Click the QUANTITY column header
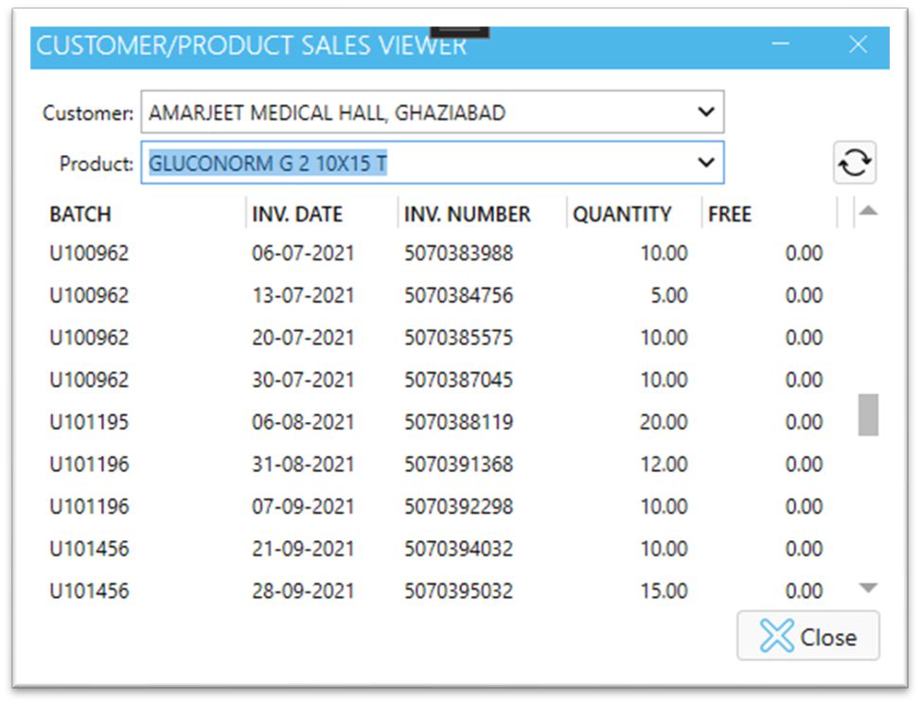The width and height of the screenshot is (920, 704). point(627,214)
